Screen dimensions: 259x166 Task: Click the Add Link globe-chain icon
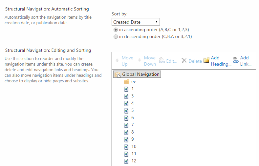pos(235,60)
